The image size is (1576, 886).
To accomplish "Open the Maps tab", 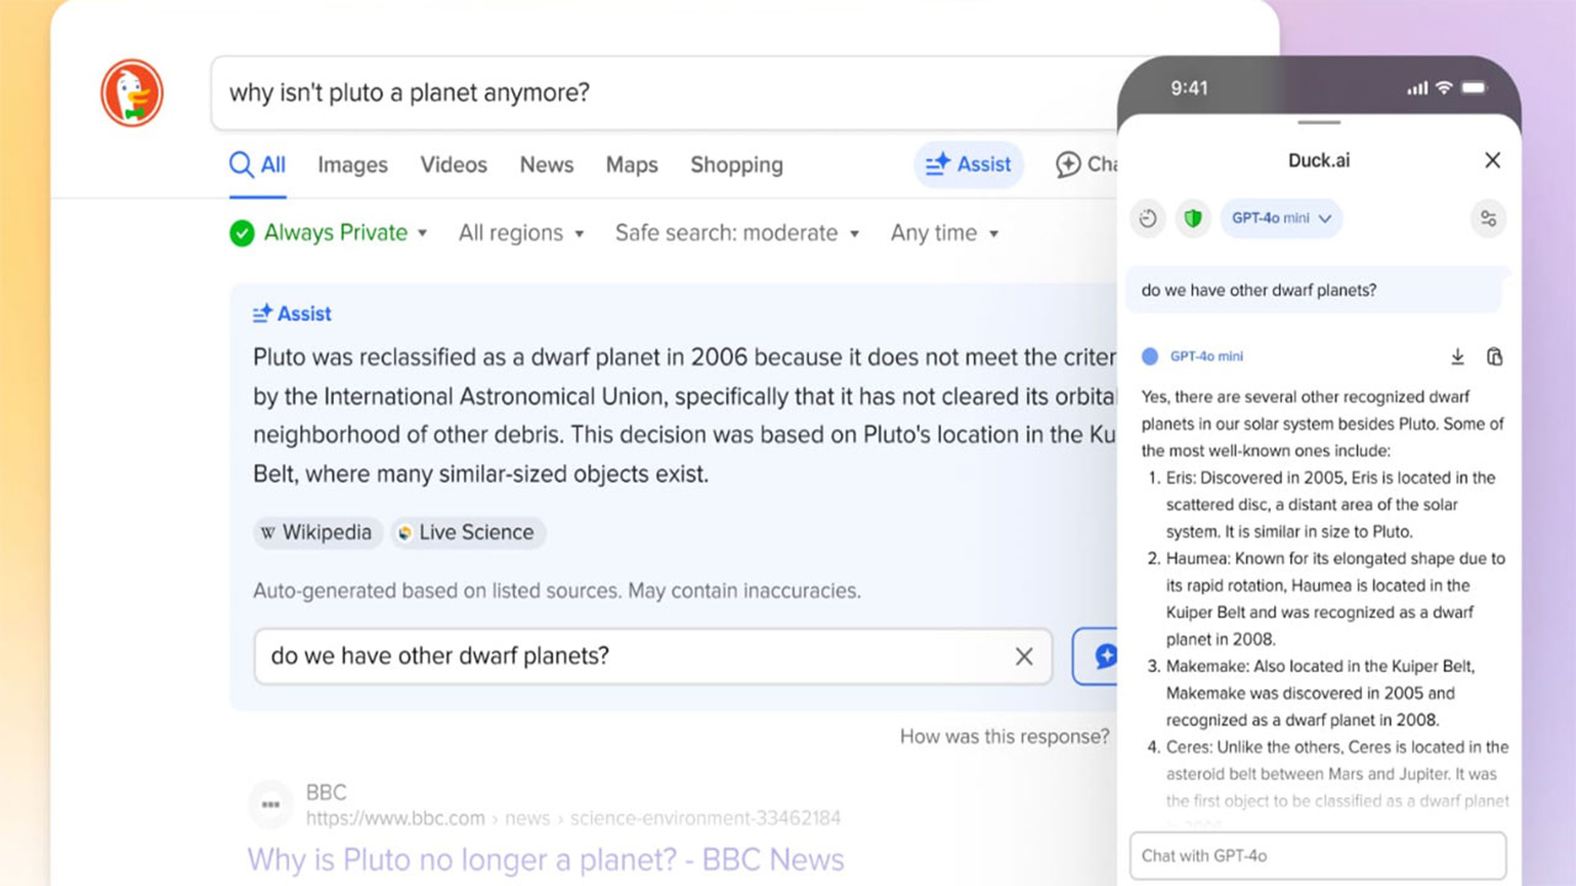I will (x=631, y=164).
